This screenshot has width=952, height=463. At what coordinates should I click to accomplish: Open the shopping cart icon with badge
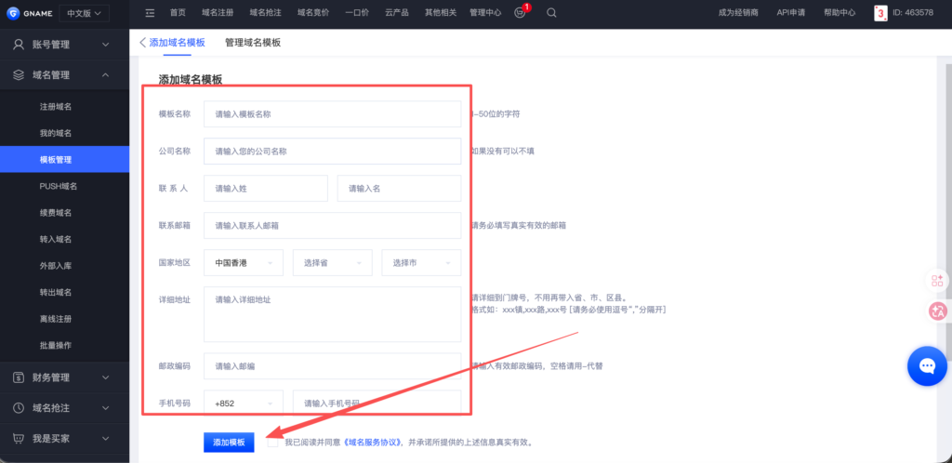pyautogui.click(x=520, y=13)
